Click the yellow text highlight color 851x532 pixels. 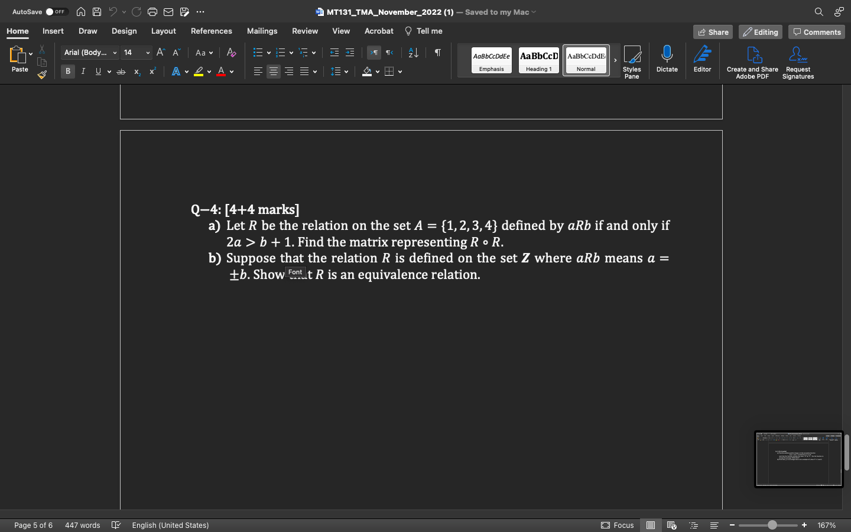199,72
